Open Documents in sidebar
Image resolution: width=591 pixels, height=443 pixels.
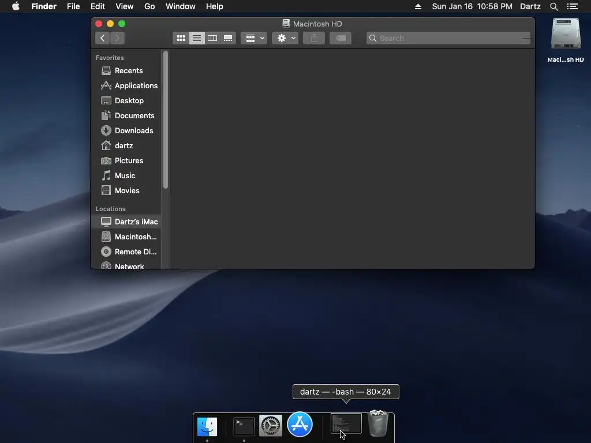(x=126, y=115)
